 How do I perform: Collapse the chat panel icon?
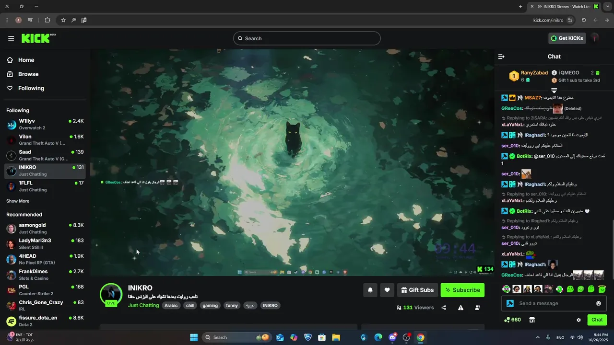(501, 57)
